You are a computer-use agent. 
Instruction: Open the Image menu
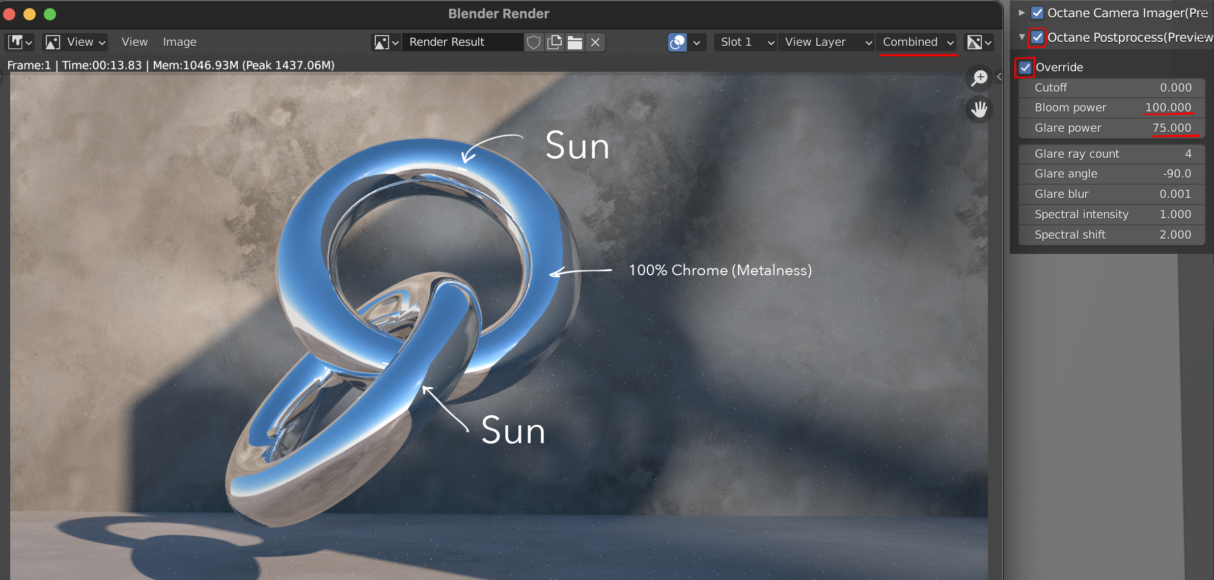point(179,42)
